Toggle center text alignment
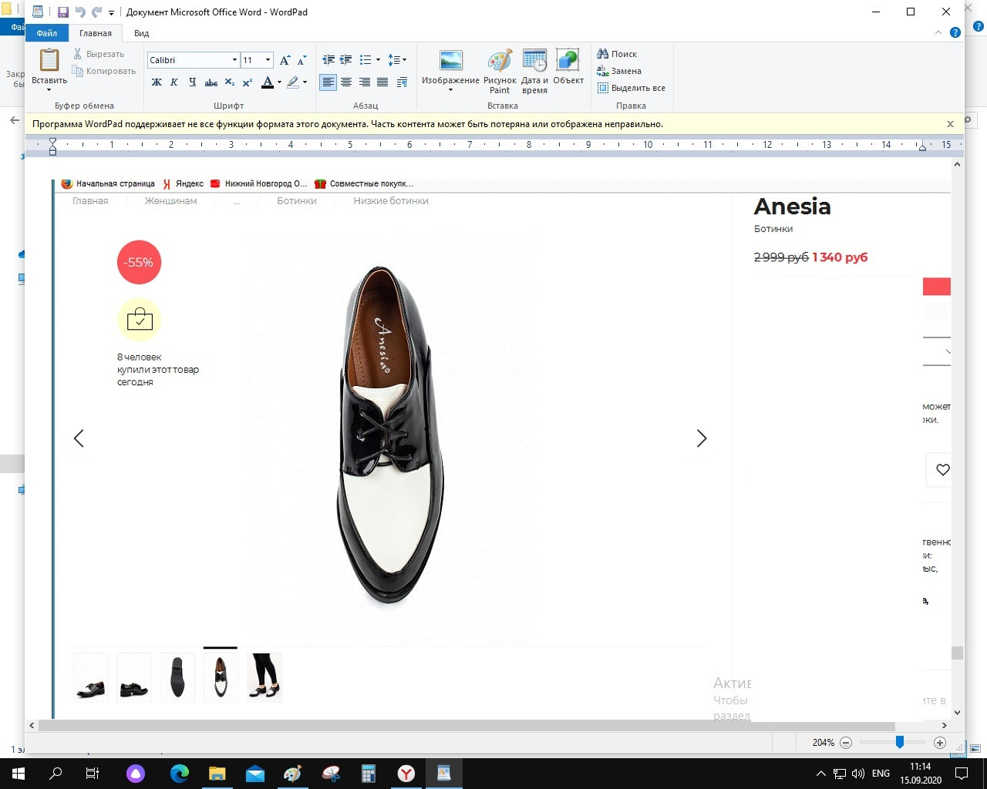Image resolution: width=987 pixels, height=789 pixels. coord(346,82)
